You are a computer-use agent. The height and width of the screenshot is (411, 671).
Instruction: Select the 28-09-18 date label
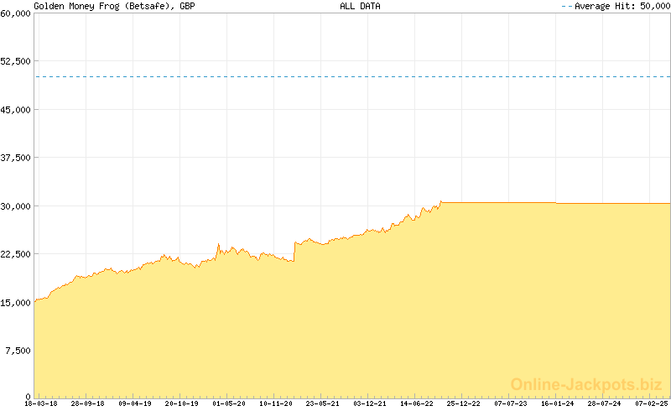click(87, 403)
